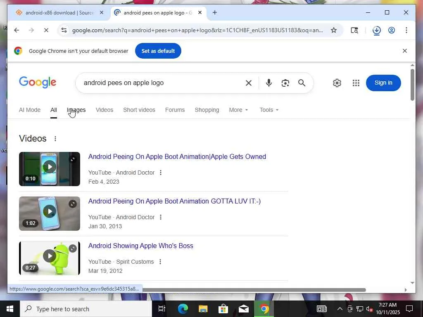Image resolution: width=423 pixels, height=317 pixels.
Task: Open options beside Videos heading
Action: (55, 139)
